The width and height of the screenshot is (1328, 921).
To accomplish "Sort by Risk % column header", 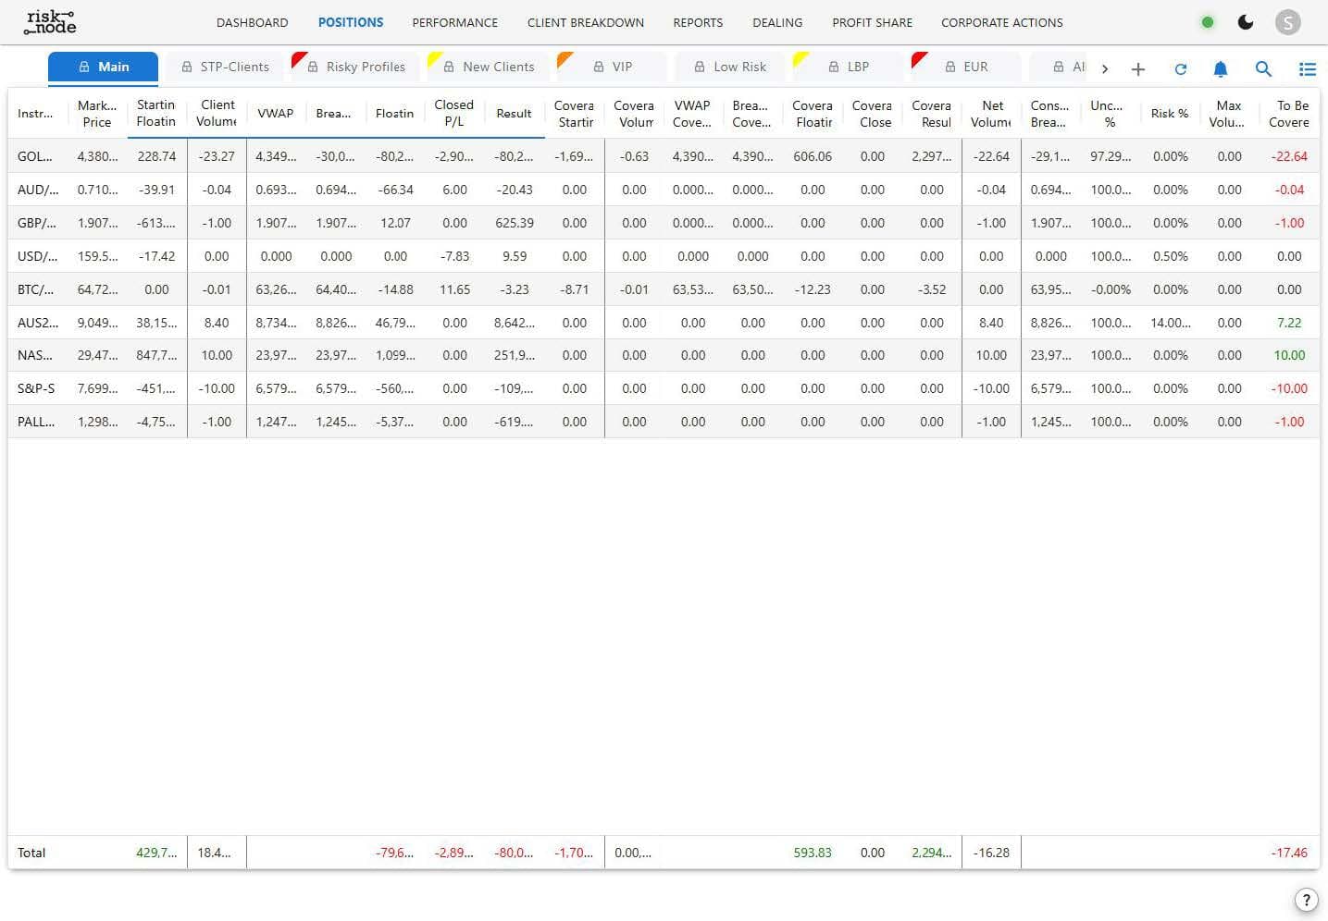I will tap(1170, 113).
